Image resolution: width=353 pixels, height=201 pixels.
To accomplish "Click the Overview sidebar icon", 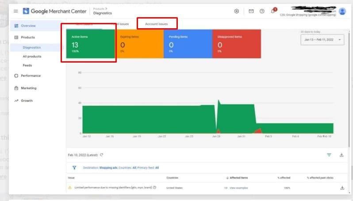I will coord(16,26).
